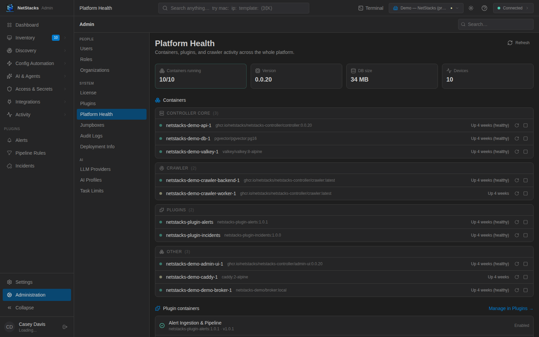This screenshot has width=539, height=337.
Task: Click the logout icon beside Casey Davis
Action: pos(65,327)
